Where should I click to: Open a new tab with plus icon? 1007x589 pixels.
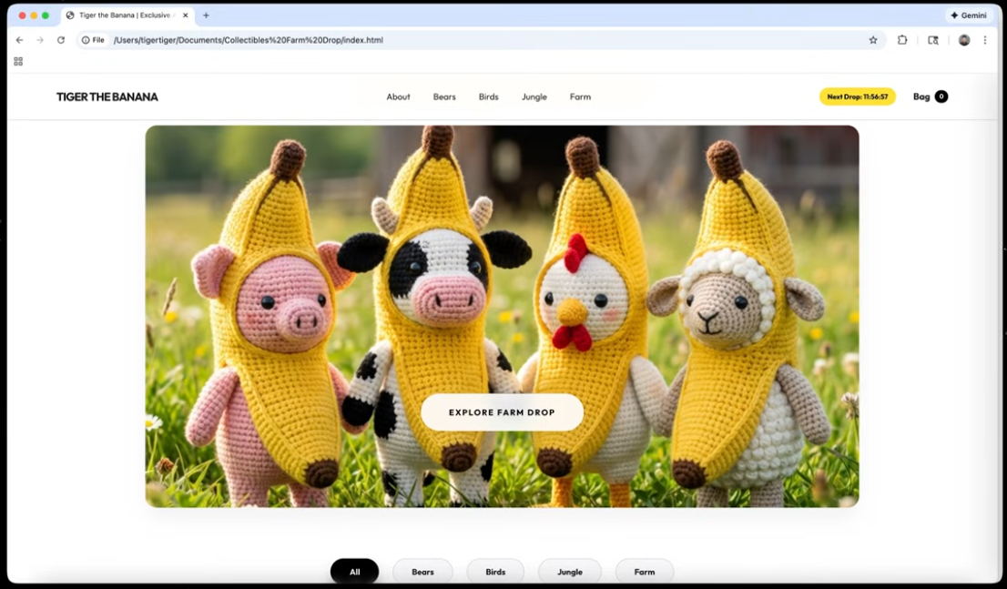(x=206, y=15)
